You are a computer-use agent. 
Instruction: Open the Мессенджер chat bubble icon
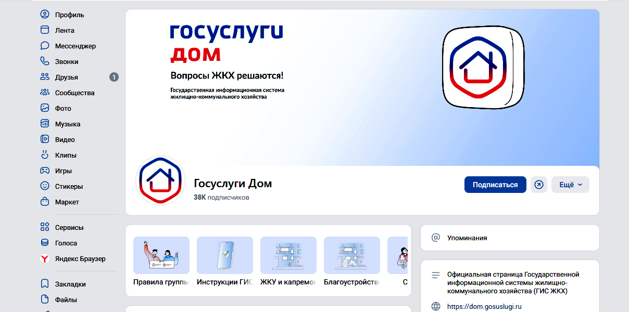pyautogui.click(x=45, y=46)
